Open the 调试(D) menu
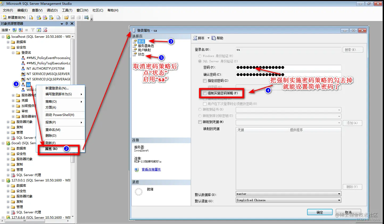The image size is (384, 224). [52, 10]
